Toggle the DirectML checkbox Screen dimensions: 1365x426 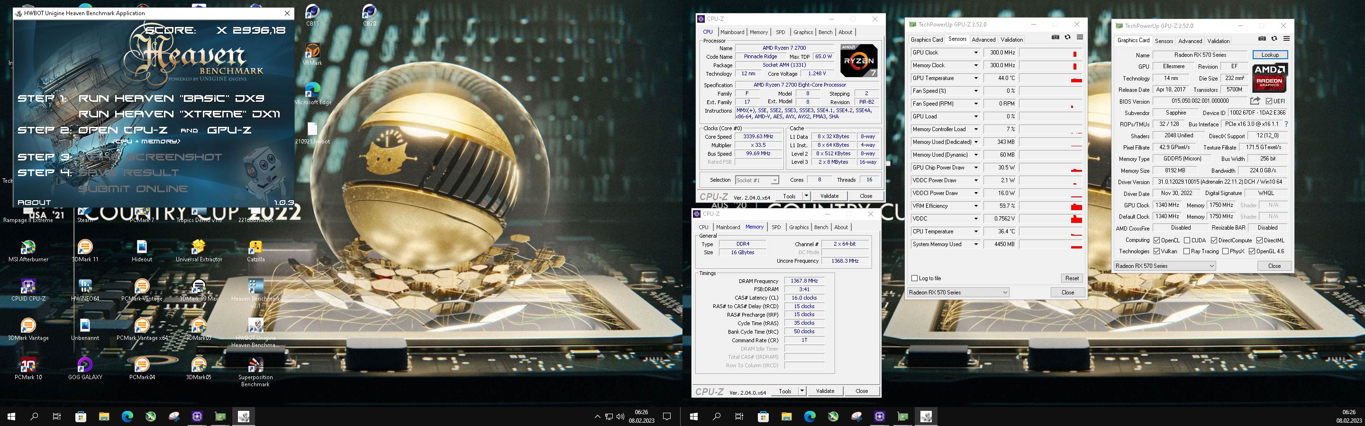(x=1259, y=240)
